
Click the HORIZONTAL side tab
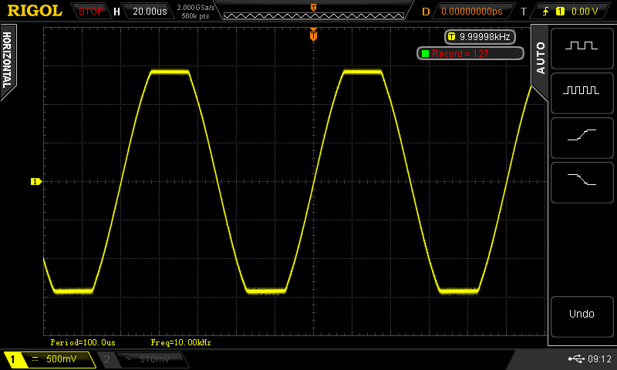[8, 60]
